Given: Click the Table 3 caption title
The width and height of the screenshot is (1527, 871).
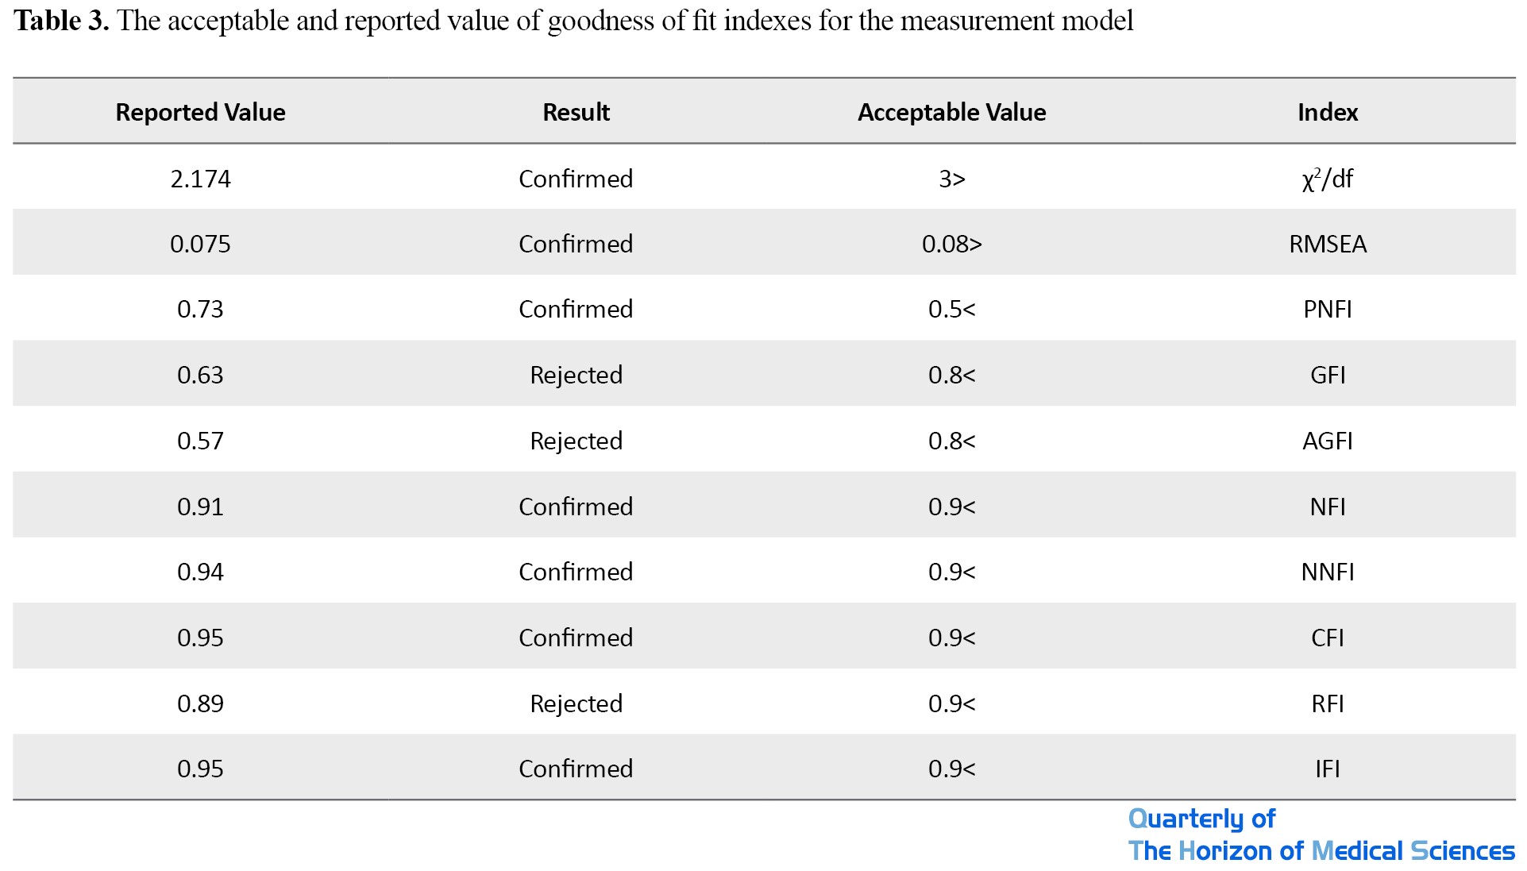Looking at the screenshot, I should 573,21.
